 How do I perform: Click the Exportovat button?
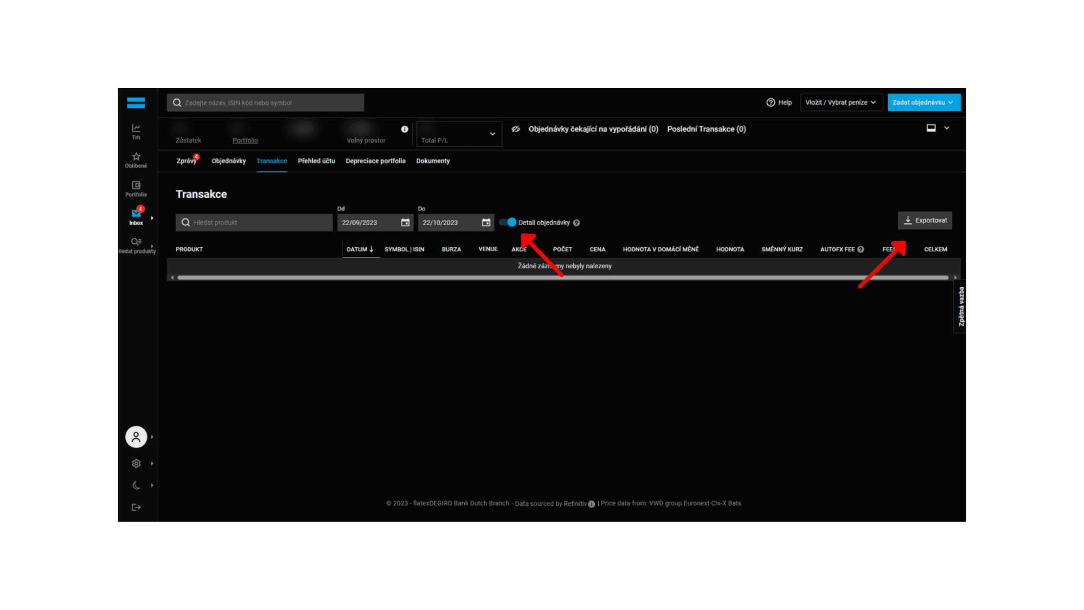pyautogui.click(x=925, y=220)
